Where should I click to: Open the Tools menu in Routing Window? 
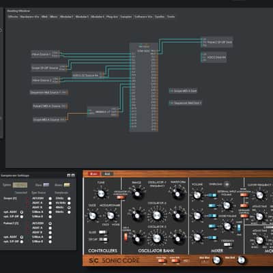click(x=171, y=16)
